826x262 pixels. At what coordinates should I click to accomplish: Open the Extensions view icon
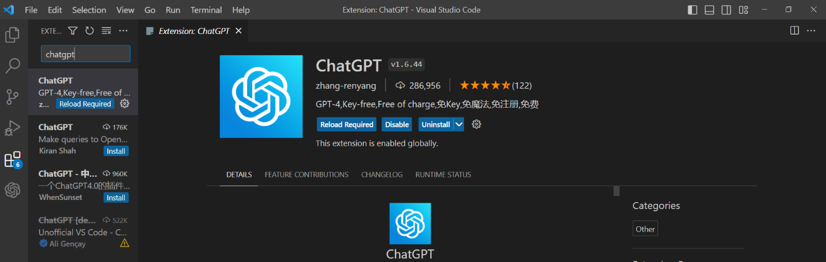12,160
